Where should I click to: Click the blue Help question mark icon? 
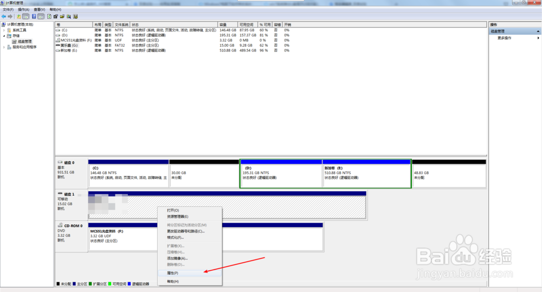pos(34,17)
